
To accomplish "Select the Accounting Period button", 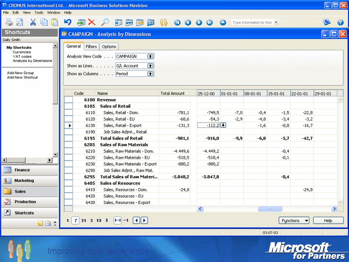I will [107, 221].
